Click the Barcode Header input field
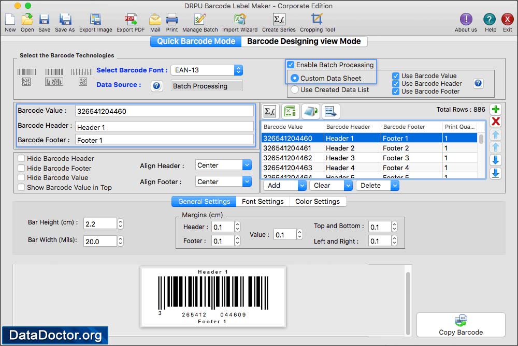The image size is (518, 346). coord(164,127)
